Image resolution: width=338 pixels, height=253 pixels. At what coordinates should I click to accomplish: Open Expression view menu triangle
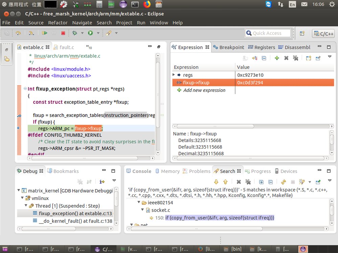[330, 57]
